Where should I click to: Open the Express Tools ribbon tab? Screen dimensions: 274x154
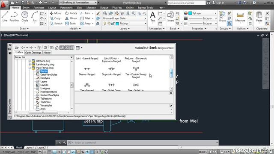[x=145, y=8]
